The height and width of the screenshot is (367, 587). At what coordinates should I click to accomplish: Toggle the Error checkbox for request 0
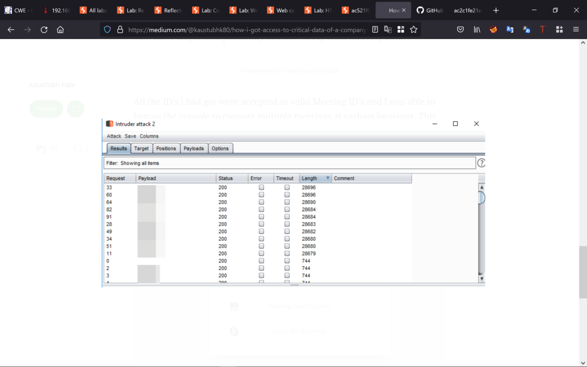pyautogui.click(x=261, y=261)
